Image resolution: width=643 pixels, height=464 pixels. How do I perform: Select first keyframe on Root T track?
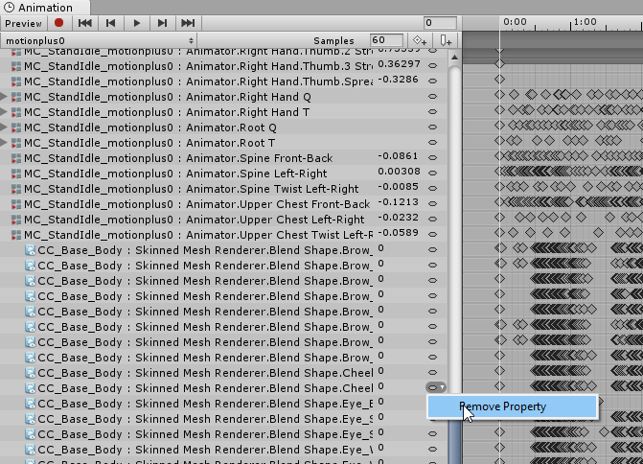click(x=499, y=141)
